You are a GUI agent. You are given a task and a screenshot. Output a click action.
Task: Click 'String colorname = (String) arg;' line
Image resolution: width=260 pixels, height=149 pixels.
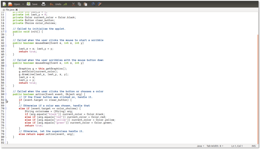click(49, 111)
